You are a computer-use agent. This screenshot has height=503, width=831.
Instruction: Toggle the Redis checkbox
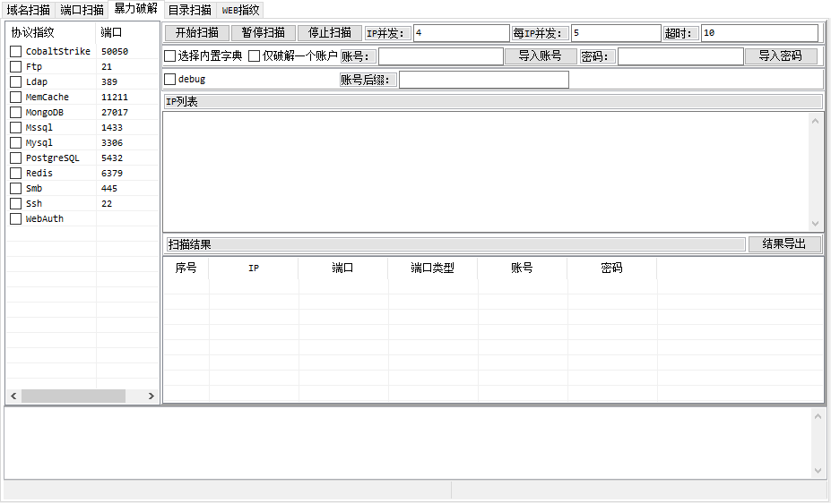coord(16,173)
